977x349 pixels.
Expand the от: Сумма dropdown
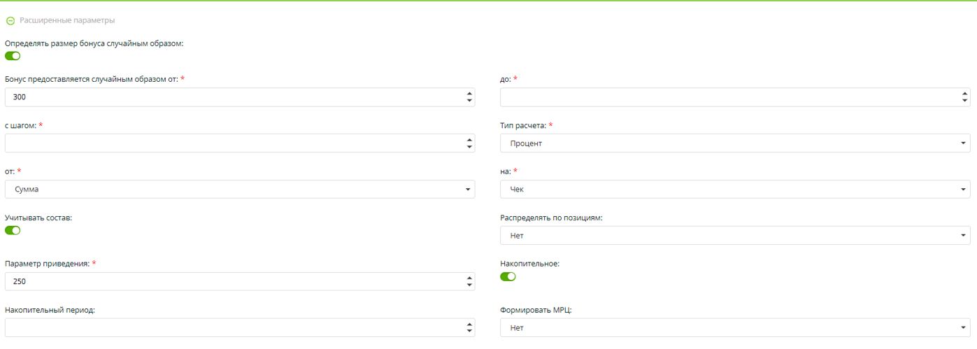tap(239, 190)
